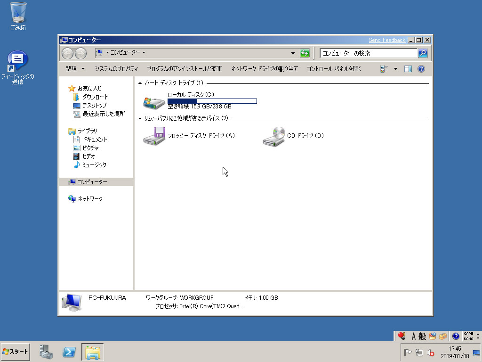Open Videos library in sidebar
This screenshot has width=482, height=362.
click(84, 156)
